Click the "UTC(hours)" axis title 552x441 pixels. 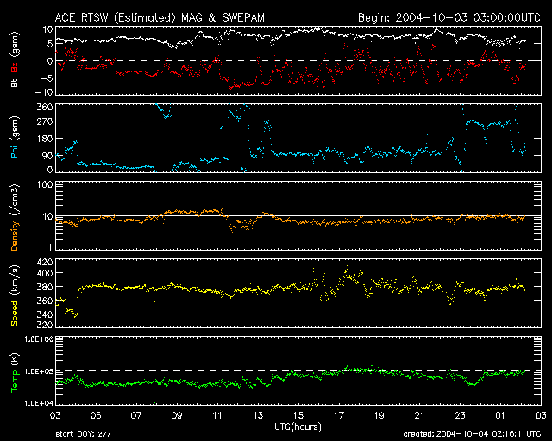pos(298,427)
